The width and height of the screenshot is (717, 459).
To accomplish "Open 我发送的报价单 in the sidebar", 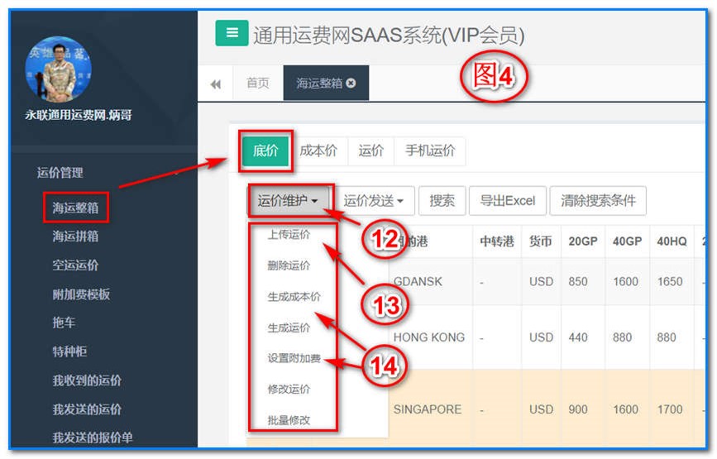I will pyautogui.click(x=93, y=437).
